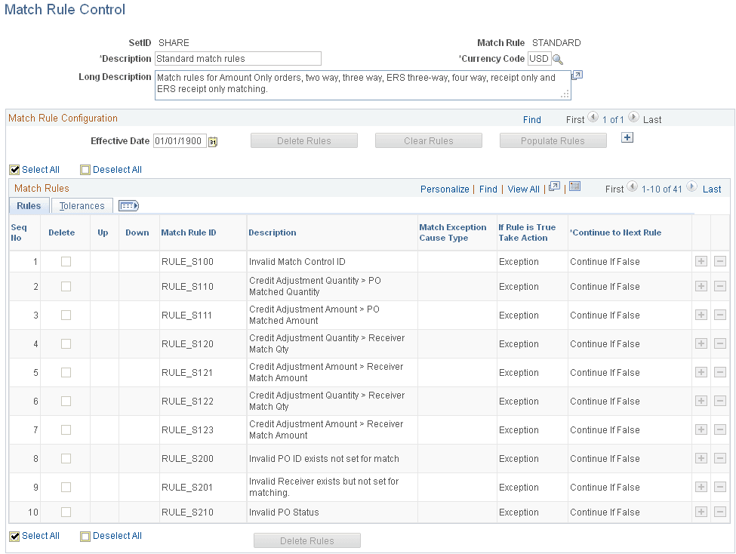
Task: Click the Description input field
Action: click(x=238, y=59)
